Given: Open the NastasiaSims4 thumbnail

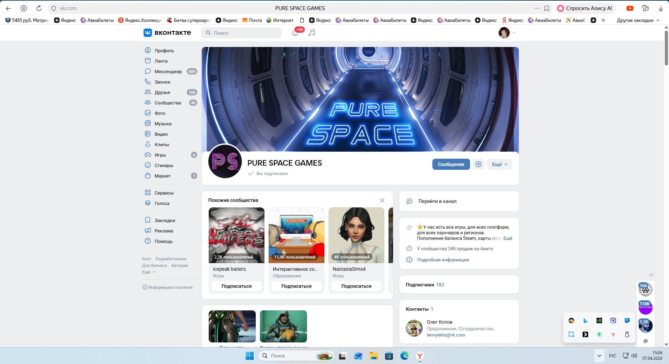Looking at the screenshot, I should [356, 235].
